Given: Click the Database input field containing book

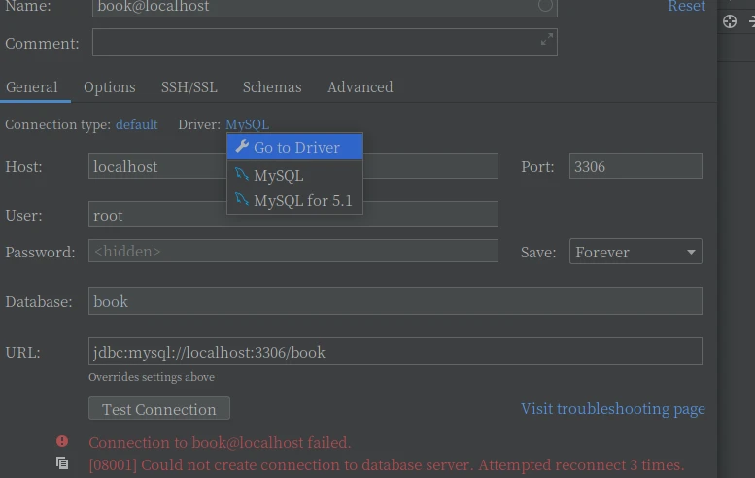Looking at the screenshot, I should click(x=395, y=301).
